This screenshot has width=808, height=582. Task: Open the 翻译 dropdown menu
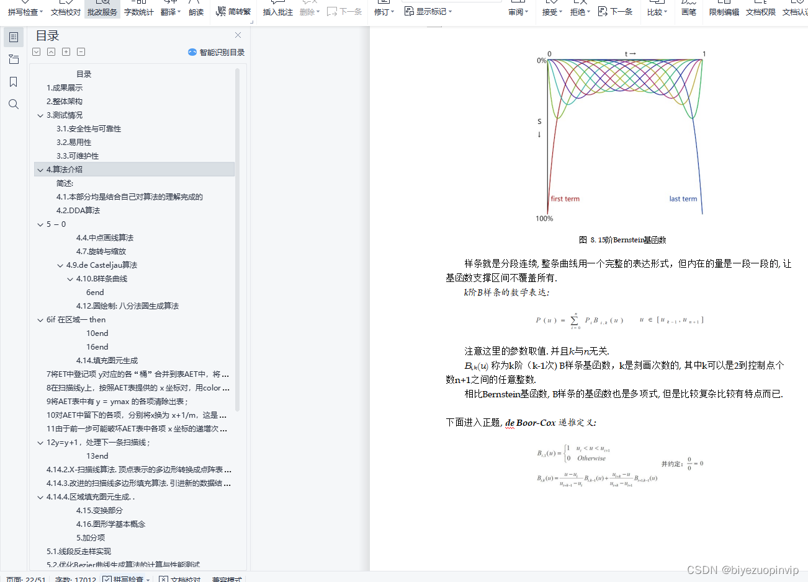168,11
